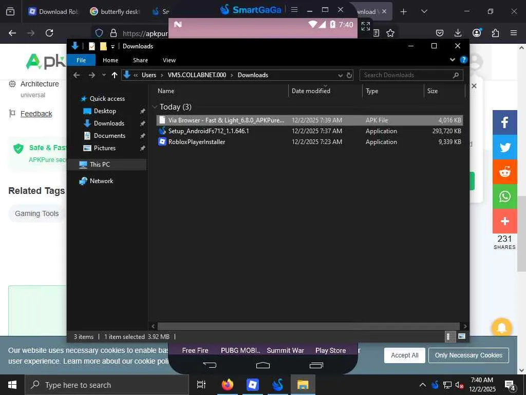List all Firefox tabs dropdown
Screen dimensions: 526x395
pos(424,12)
